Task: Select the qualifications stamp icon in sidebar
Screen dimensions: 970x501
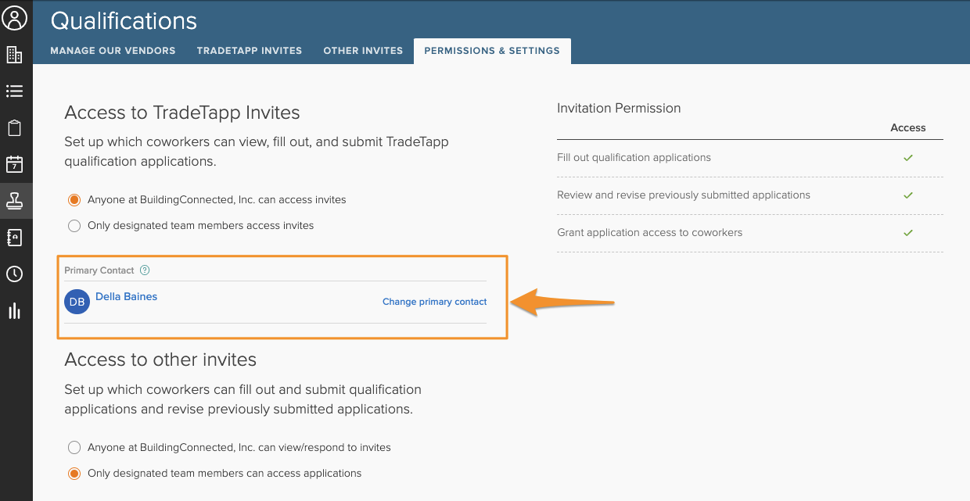Action: pos(14,201)
